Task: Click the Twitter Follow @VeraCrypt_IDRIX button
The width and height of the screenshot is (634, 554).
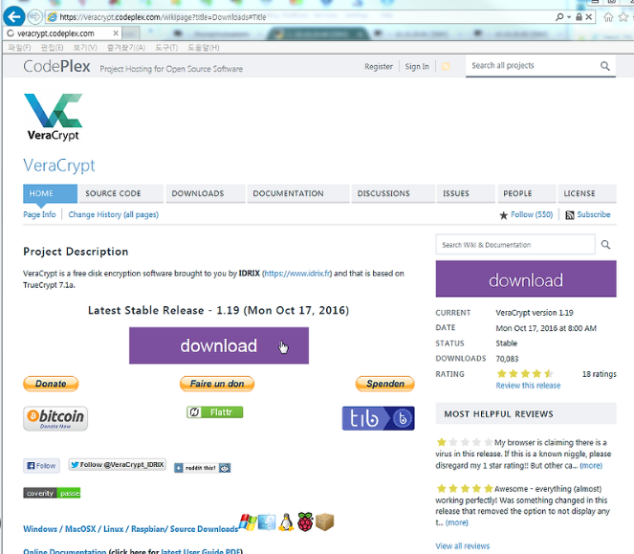Action: (118, 465)
